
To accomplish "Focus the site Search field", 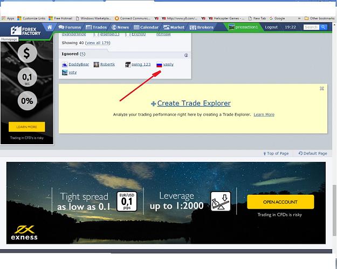I will [311, 27].
